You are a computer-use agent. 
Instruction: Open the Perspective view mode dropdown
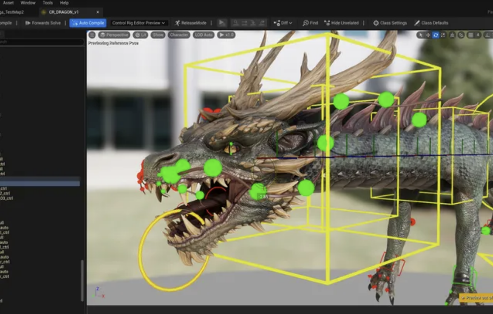coord(114,35)
